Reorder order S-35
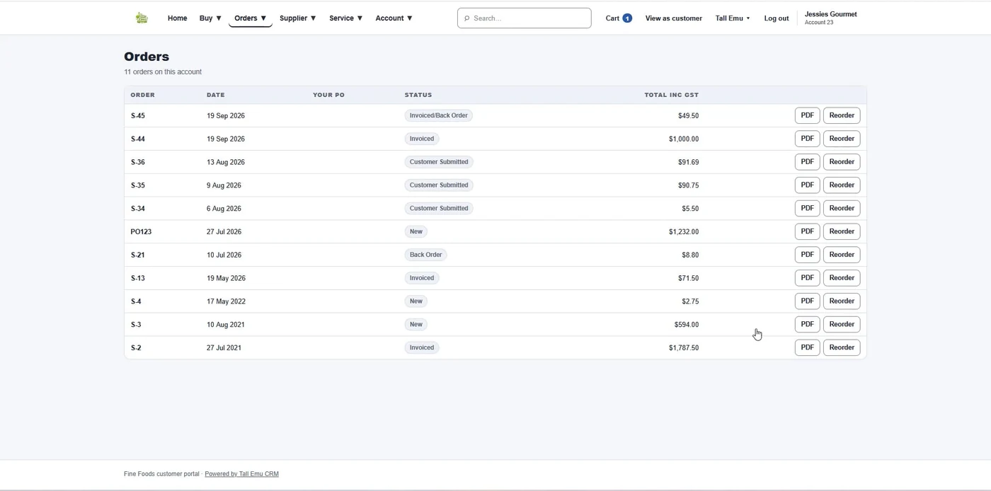 pos(842,185)
